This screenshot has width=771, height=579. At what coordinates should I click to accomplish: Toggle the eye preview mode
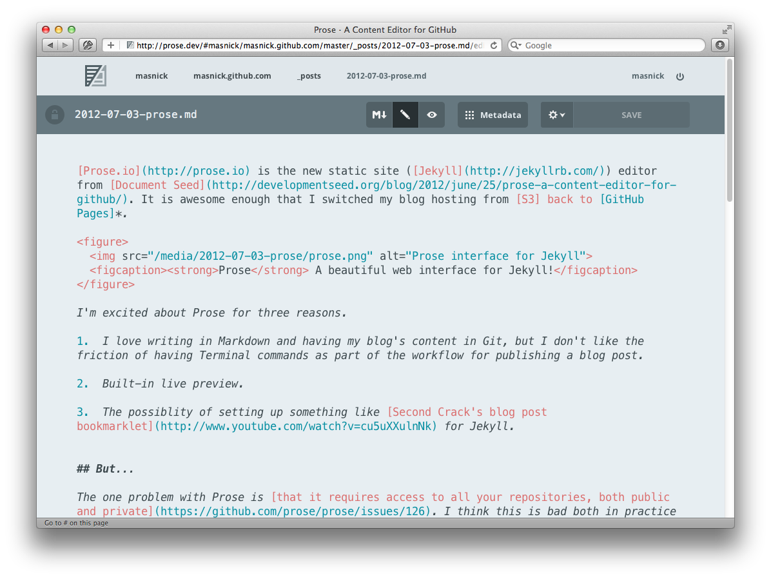tap(432, 115)
